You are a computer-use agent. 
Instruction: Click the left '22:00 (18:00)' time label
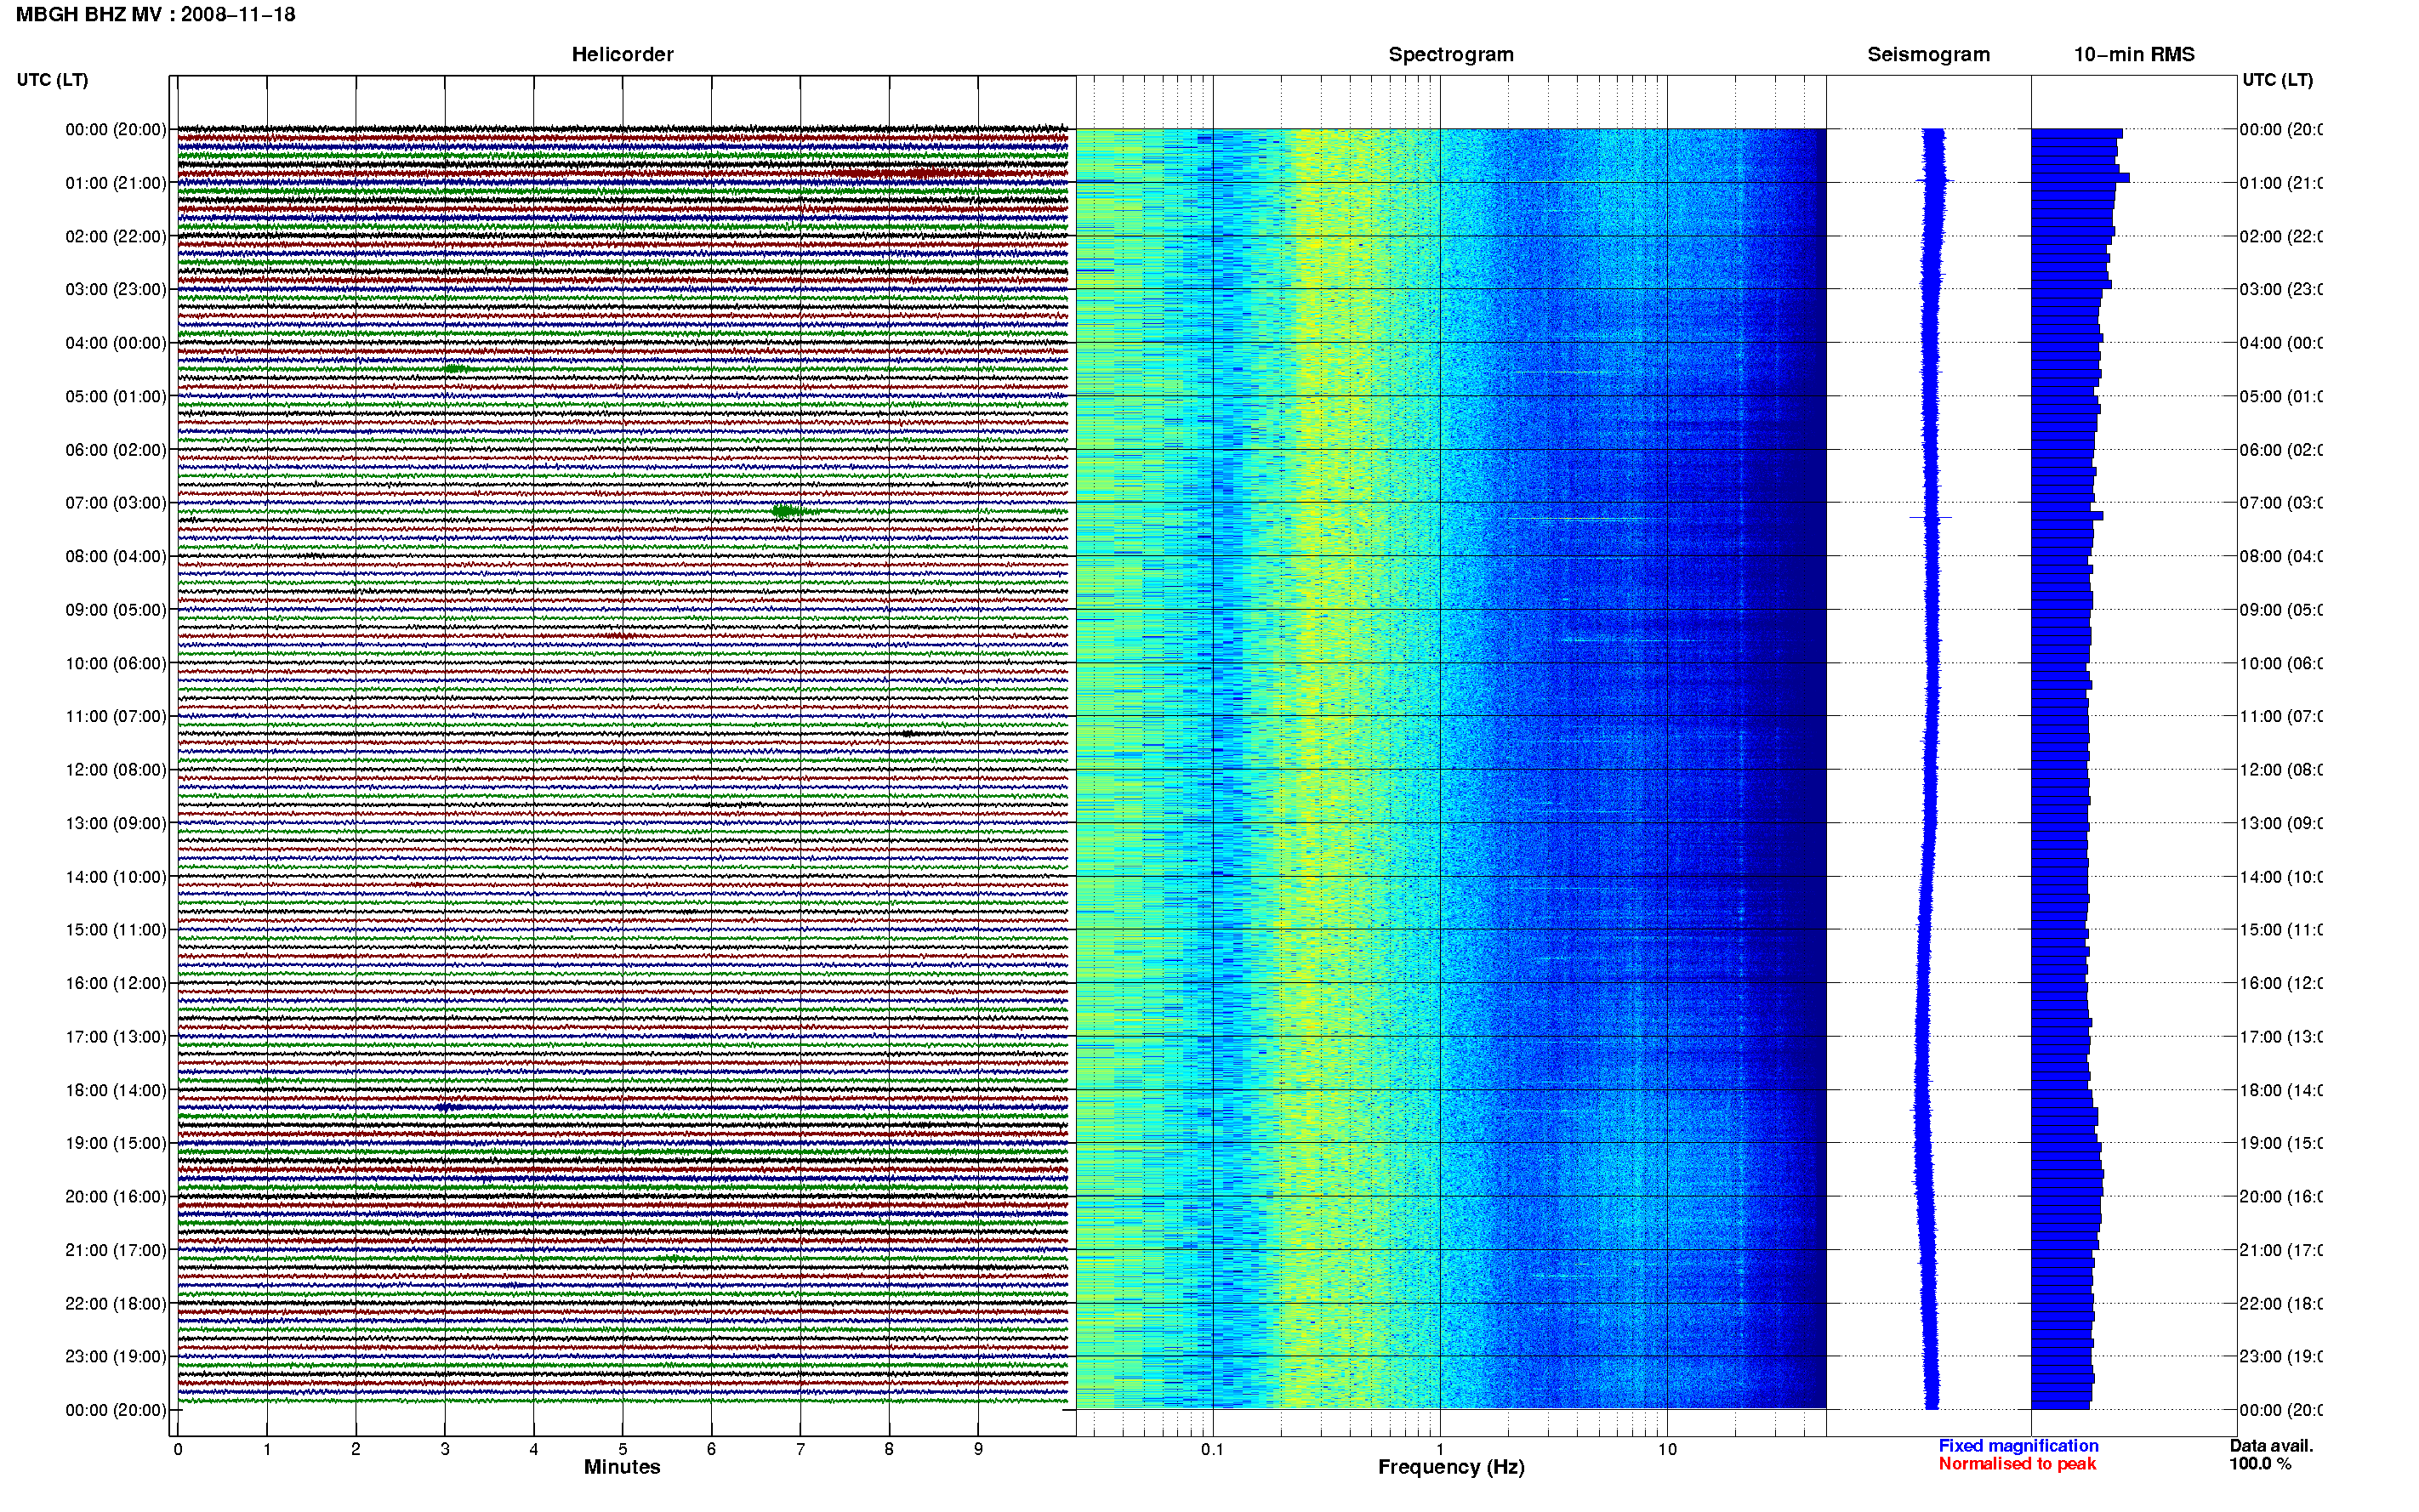[x=116, y=1304]
